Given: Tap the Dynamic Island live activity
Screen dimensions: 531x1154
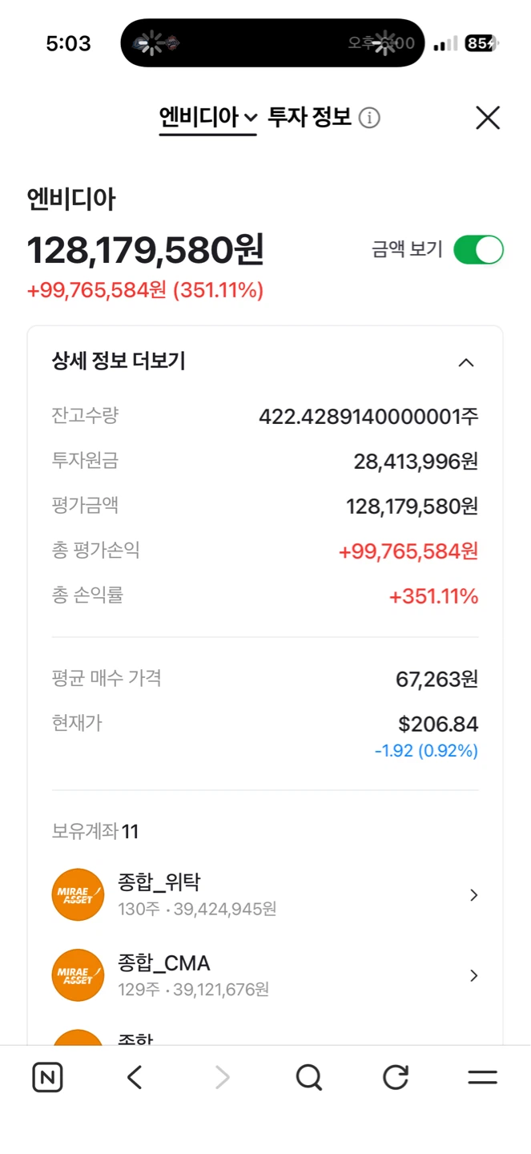Looking at the screenshot, I should [272, 42].
